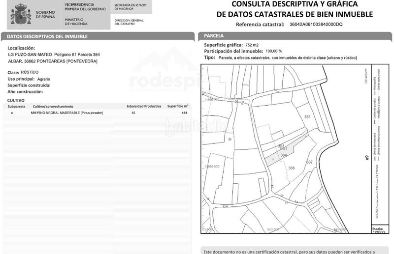Click the "Superficie construida:" label
Viewport: 394px width, 254px height.
point(29,85)
